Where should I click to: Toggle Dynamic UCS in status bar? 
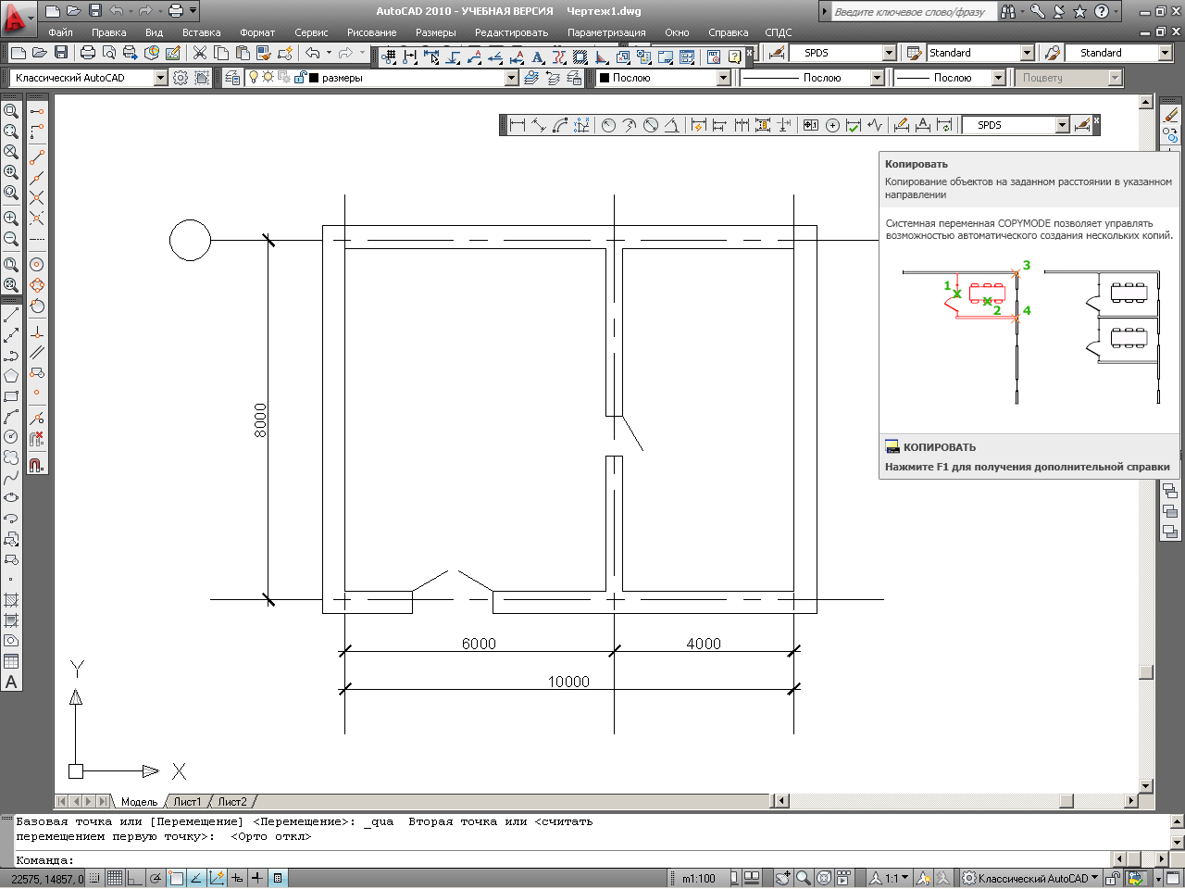click(x=217, y=878)
